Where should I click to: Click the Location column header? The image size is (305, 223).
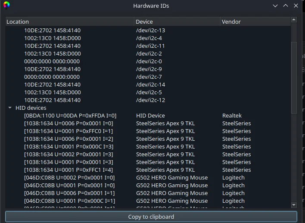tap(70, 22)
